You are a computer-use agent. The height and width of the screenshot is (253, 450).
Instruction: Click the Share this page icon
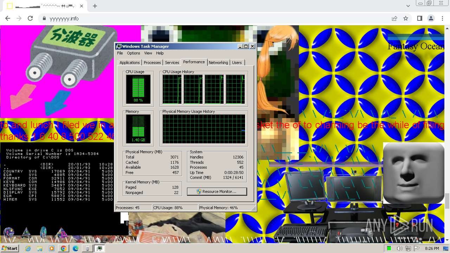point(394,19)
